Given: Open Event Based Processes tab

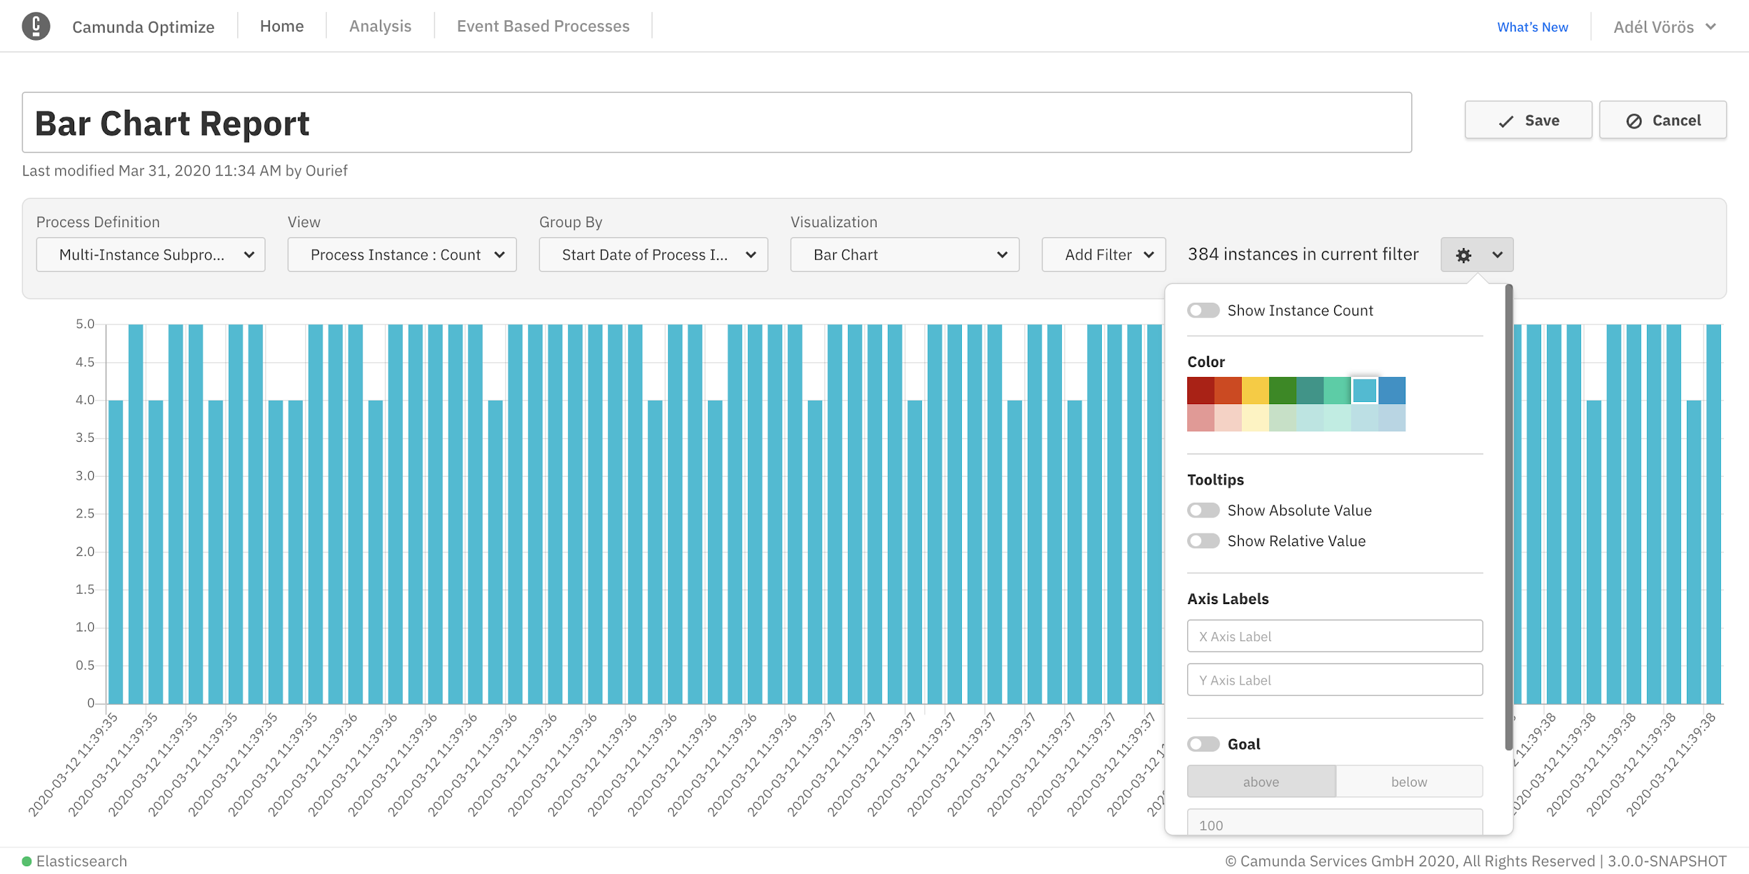Looking at the screenshot, I should pos(543,27).
